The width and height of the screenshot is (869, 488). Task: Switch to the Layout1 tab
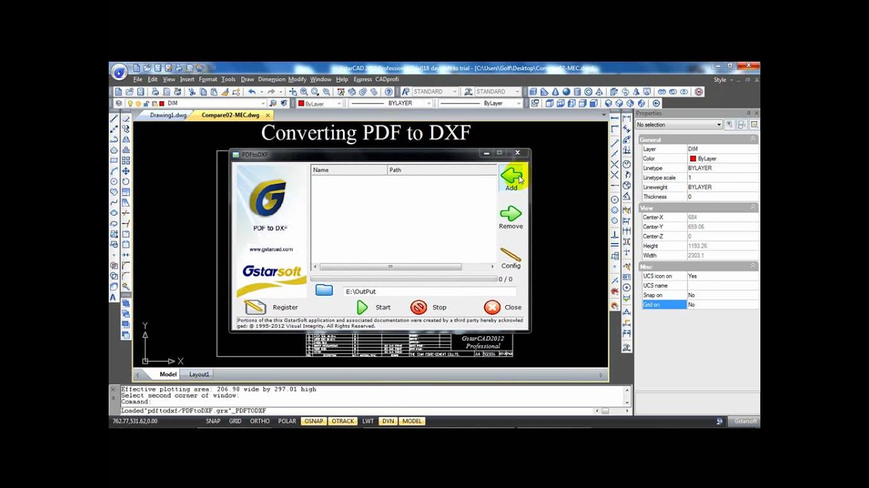coord(199,374)
